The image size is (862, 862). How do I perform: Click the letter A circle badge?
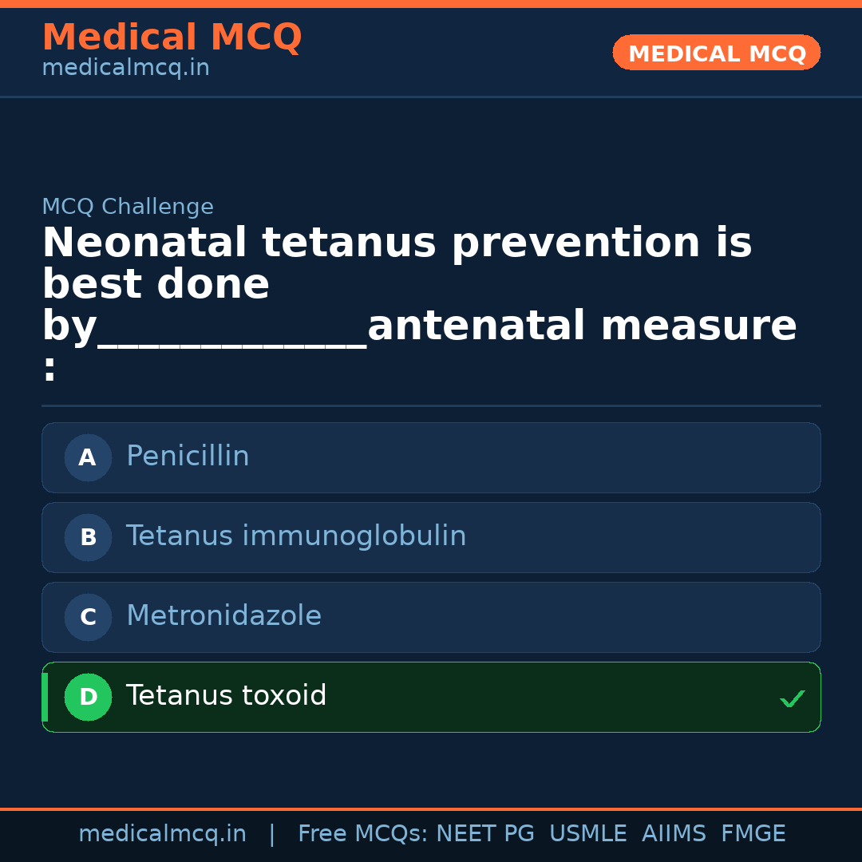[x=88, y=458]
